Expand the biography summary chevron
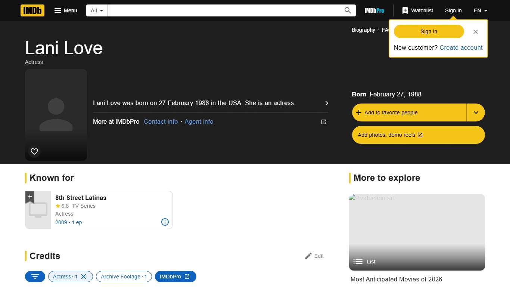The width and height of the screenshot is (510, 287). [x=326, y=103]
